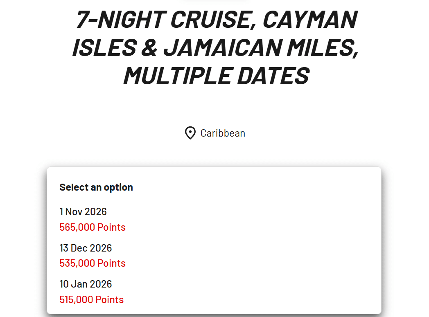Click the 515,000 Points price
The height and width of the screenshot is (317, 429).
(92, 299)
